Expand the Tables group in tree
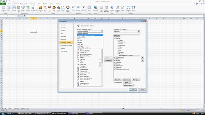The height and width of the screenshot is (115, 205). tap(118, 40)
